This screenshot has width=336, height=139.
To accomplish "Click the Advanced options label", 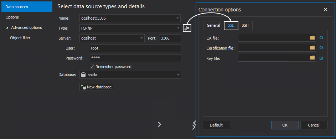I will pyautogui.click(x=27, y=27).
